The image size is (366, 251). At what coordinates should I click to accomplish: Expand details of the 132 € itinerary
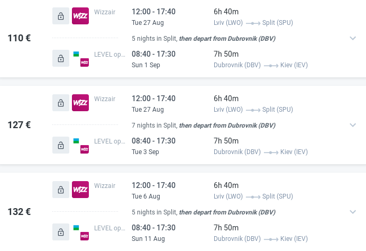coord(353,212)
